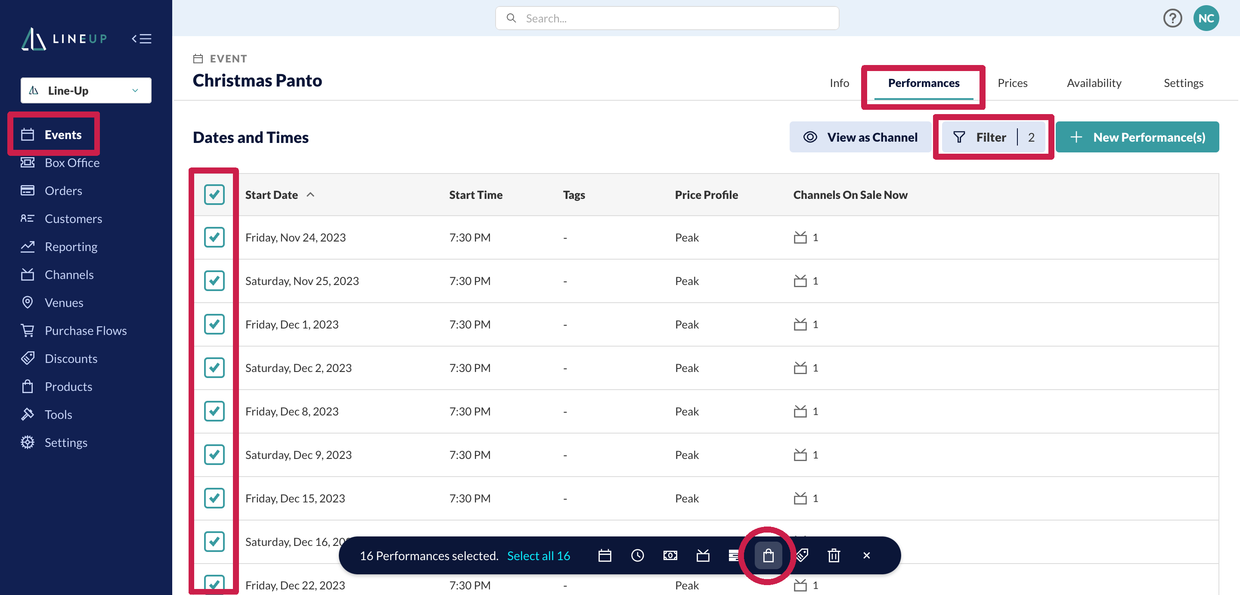Image resolution: width=1240 pixels, height=595 pixels.
Task: Click the New Performance(s) button
Action: click(x=1137, y=137)
